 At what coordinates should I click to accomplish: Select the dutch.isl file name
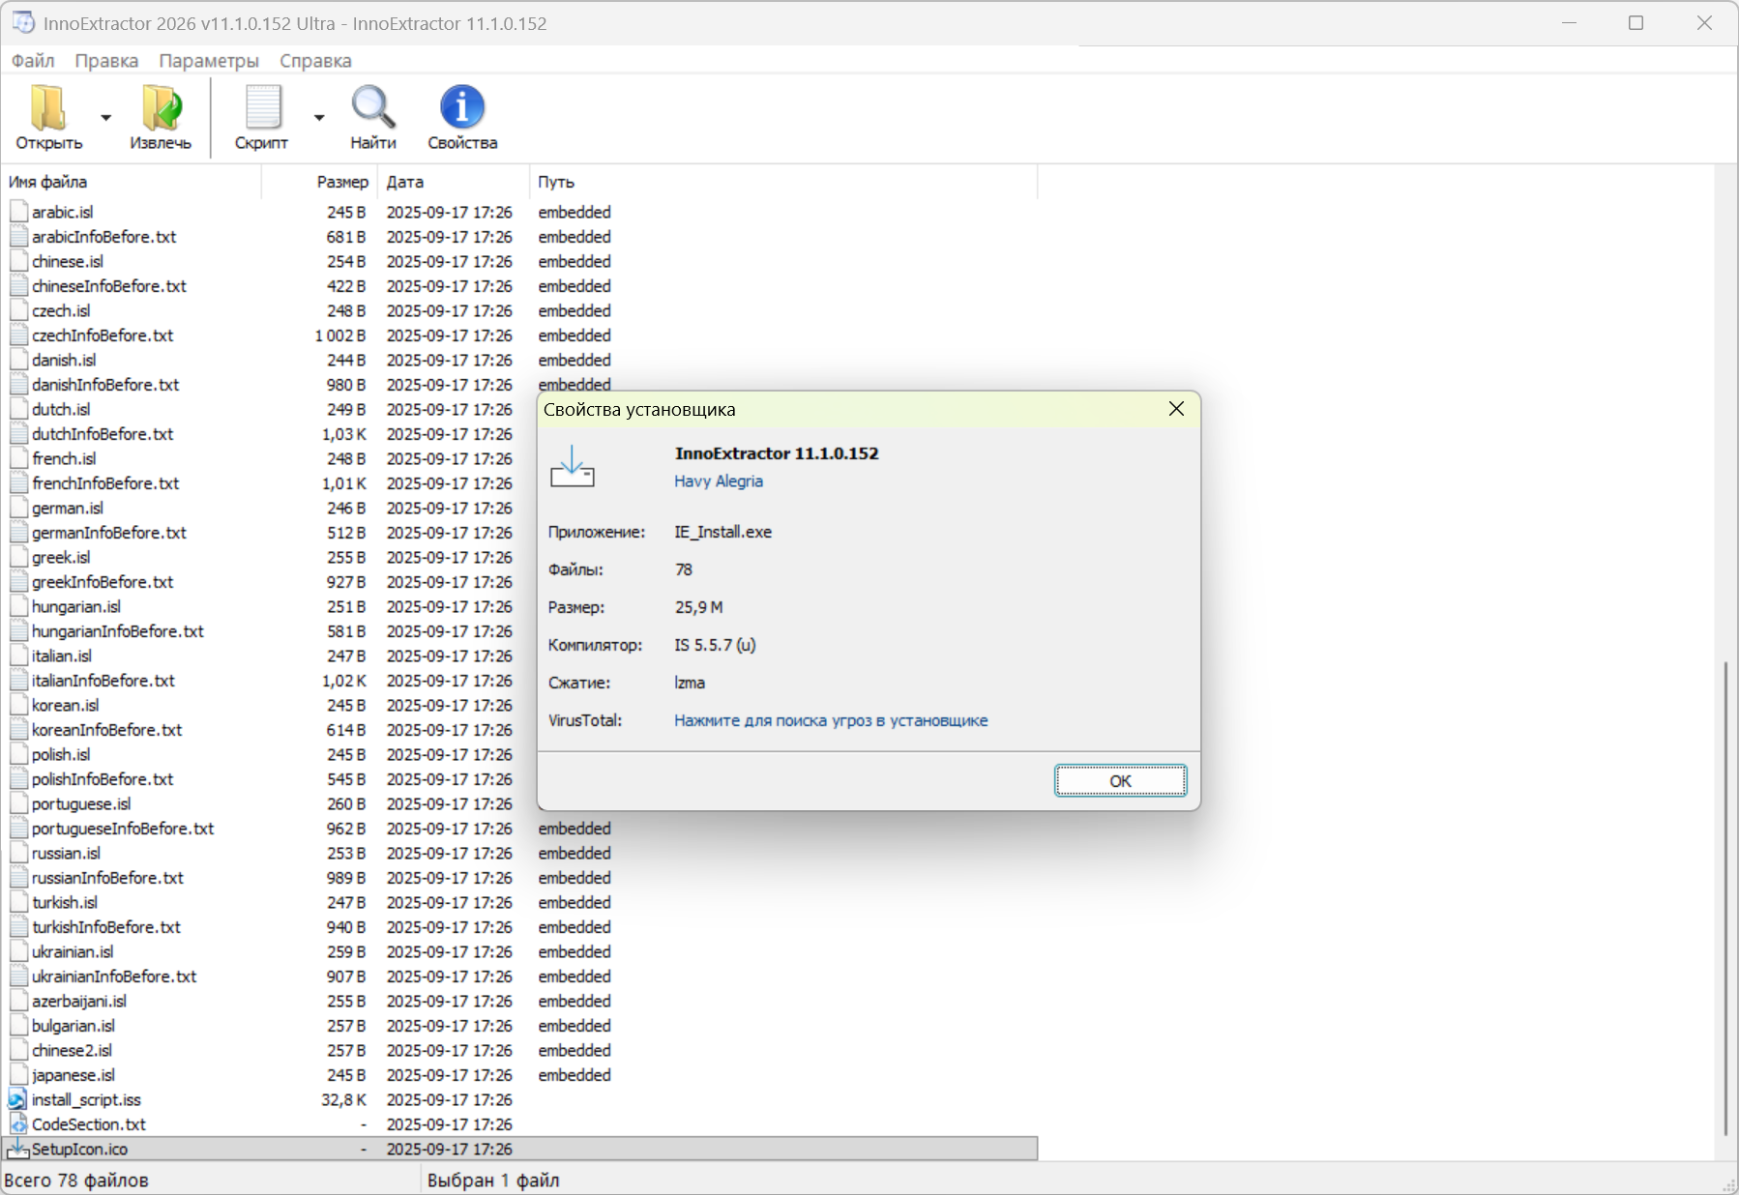pos(61,409)
